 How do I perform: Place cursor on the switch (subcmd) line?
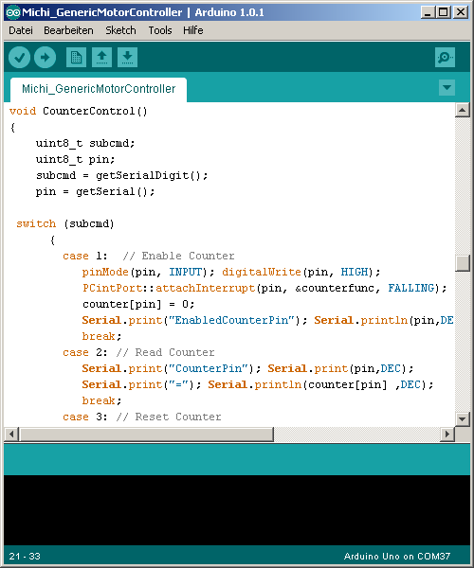click(x=65, y=223)
